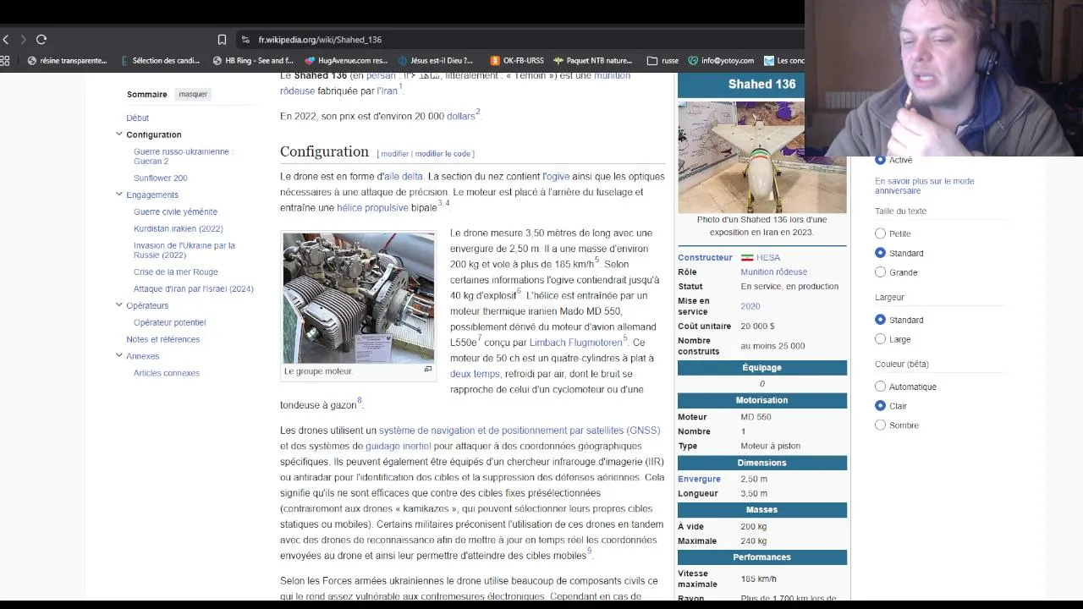Click the Iran flag icon beside HESA
1083x609 pixels.
(x=747, y=258)
